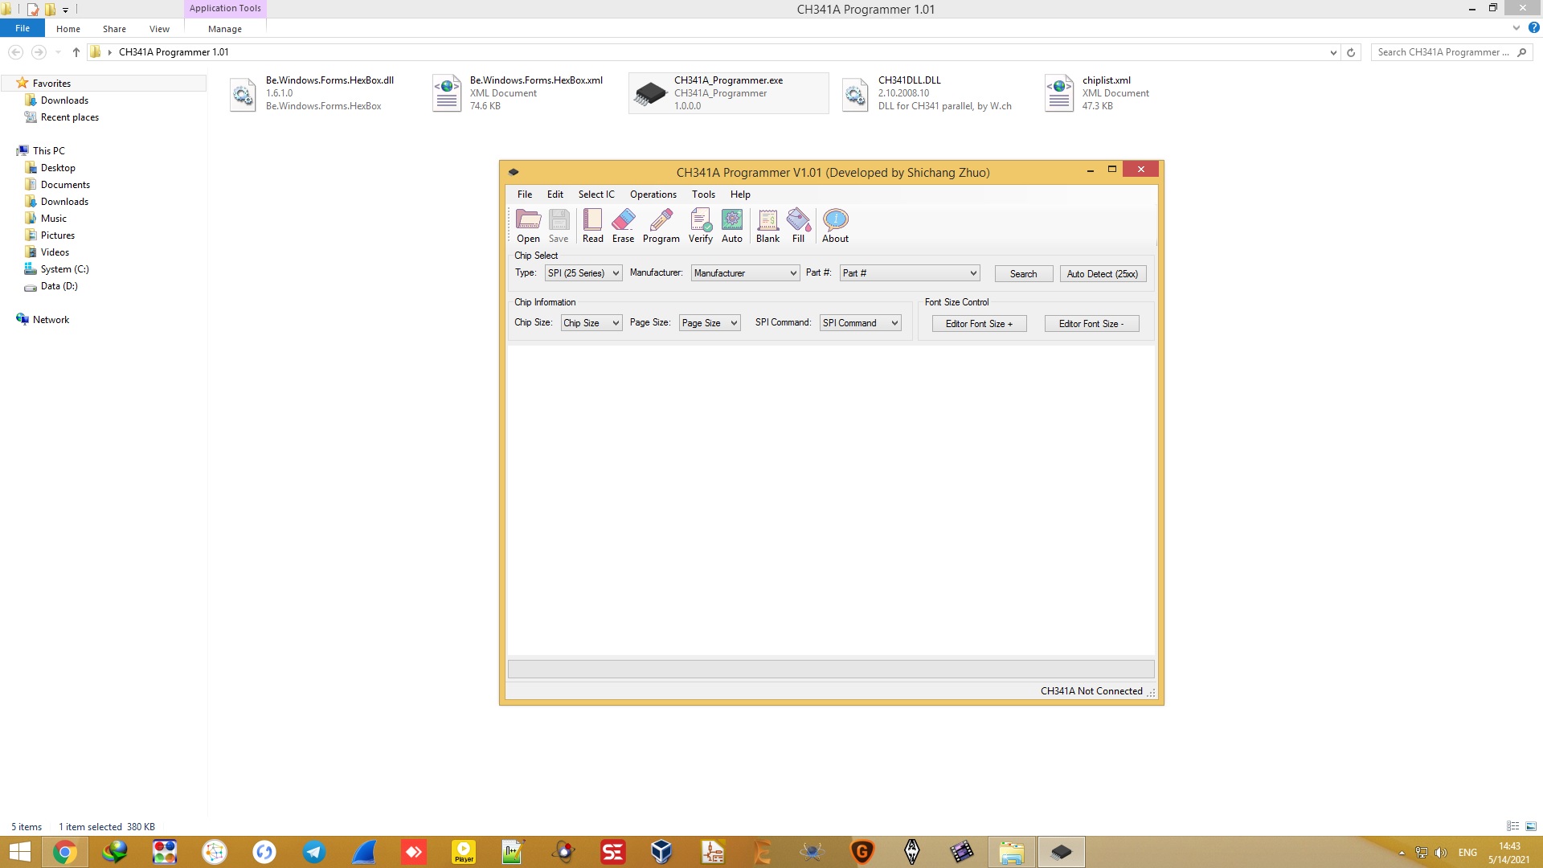1543x868 pixels.
Task: Open the Tools menu
Action: (x=703, y=194)
